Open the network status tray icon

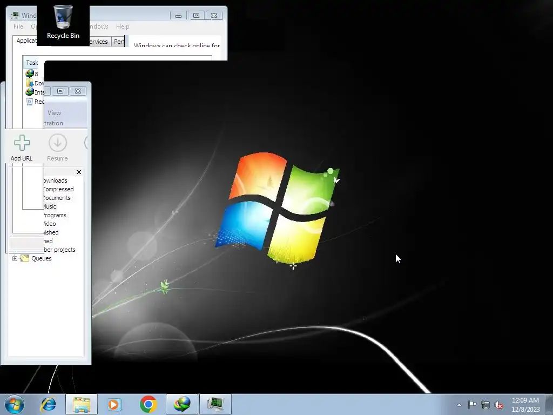coord(485,405)
